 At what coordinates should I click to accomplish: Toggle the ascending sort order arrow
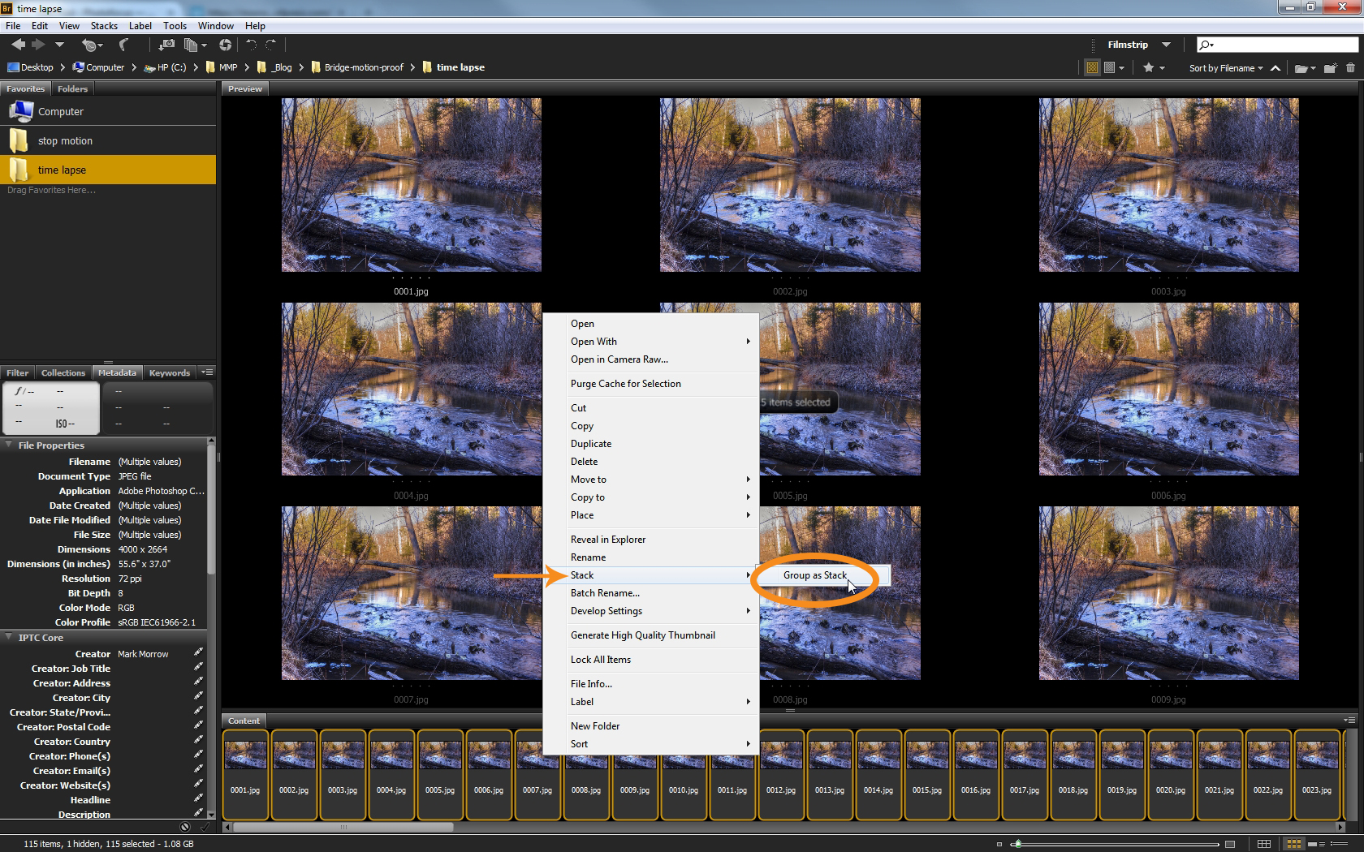[x=1276, y=68]
